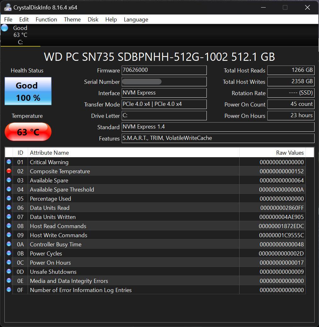The width and height of the screenshot is (319, 327).
Task: Click the Firmware value field
Action: (164, 70)
